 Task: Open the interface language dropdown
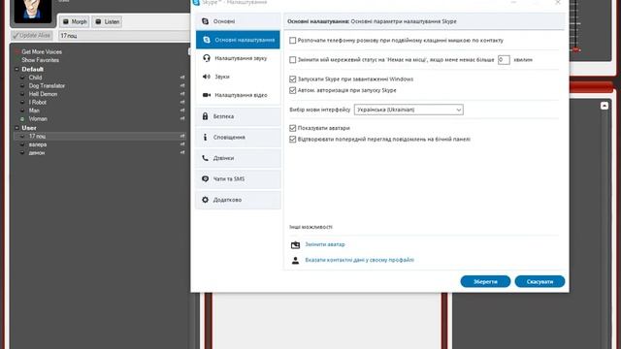409,110
